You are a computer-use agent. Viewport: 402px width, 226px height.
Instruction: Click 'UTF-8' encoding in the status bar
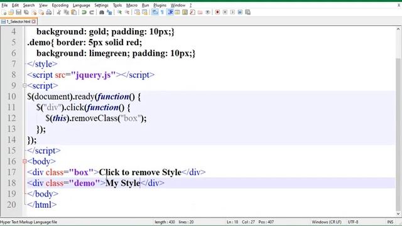point(353,222)
